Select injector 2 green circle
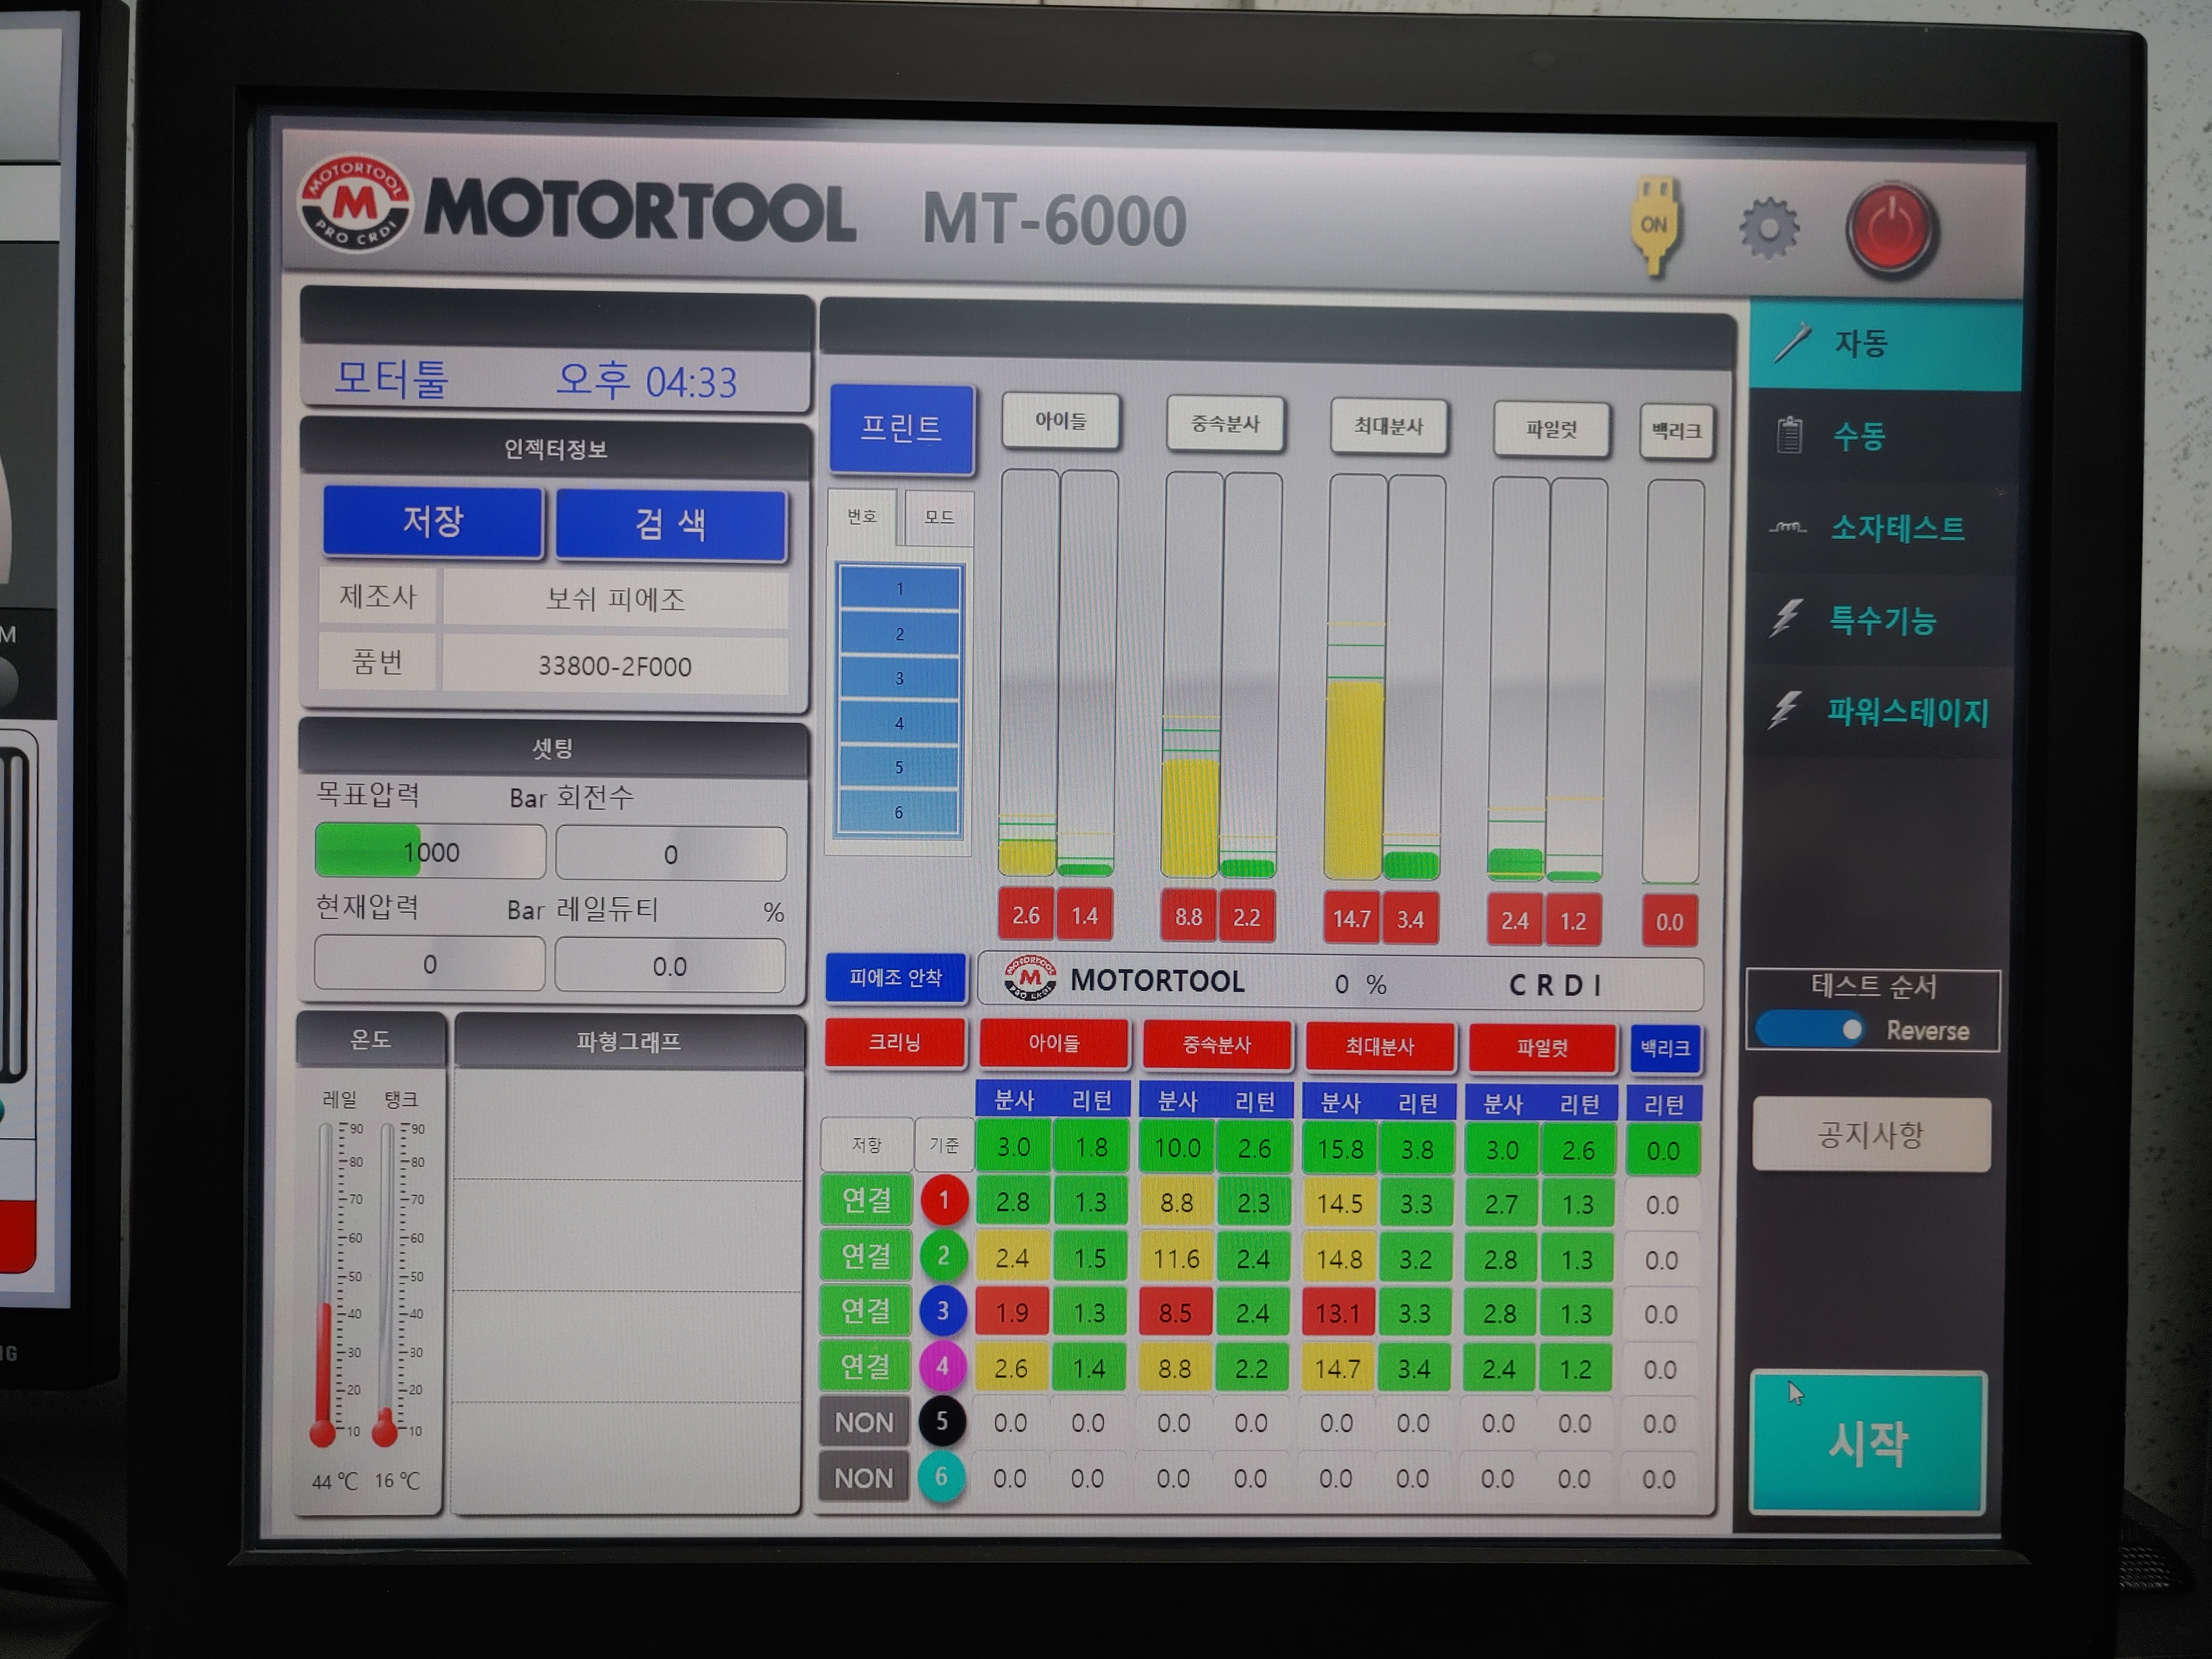This screenshot has width=2212, height=1659. pos(942,1255)
